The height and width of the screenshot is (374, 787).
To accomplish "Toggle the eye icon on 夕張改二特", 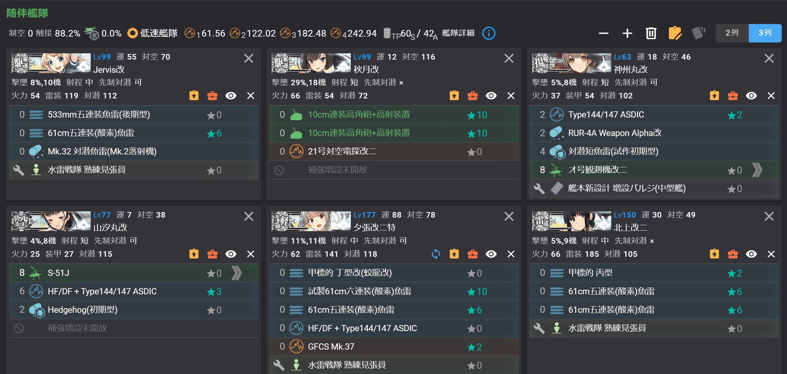I will tap(491, 254).
